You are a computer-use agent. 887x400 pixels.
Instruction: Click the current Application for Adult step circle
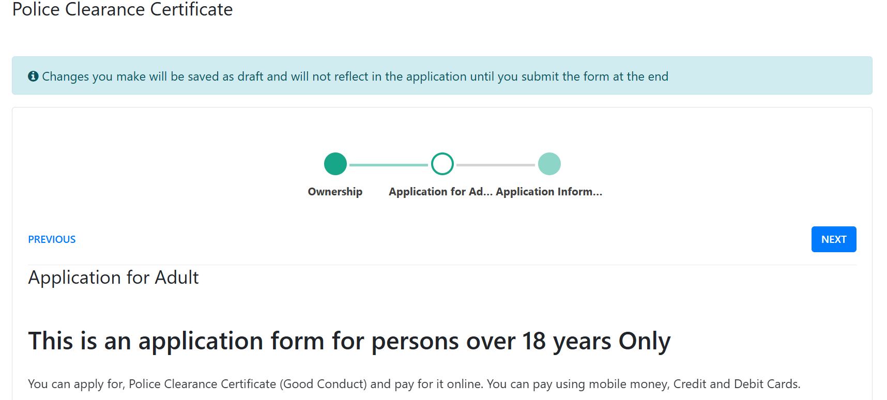(442, 163)
